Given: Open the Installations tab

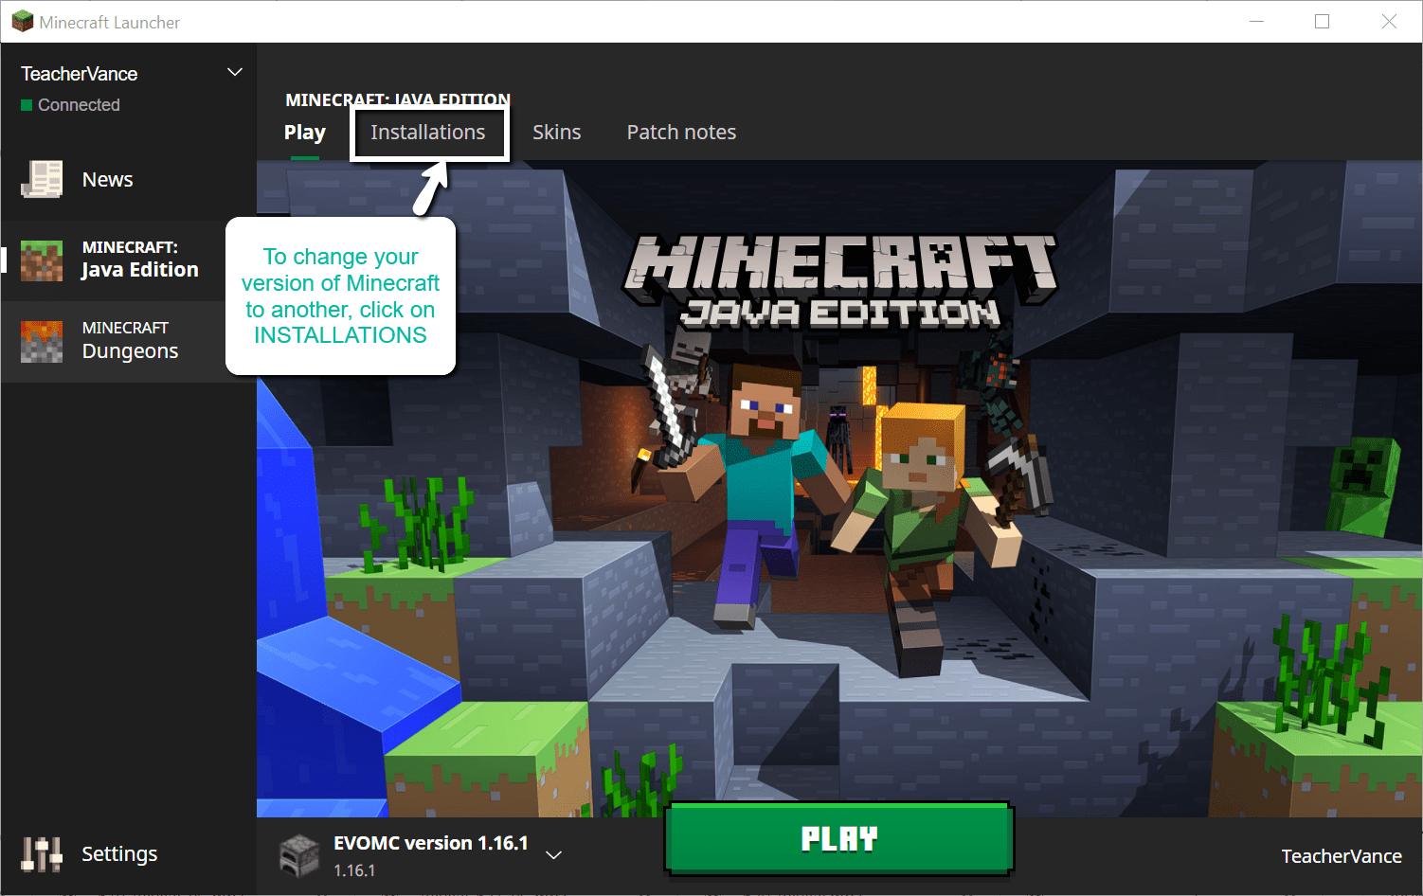Looking at the screenshot, I should (x=428, y=133).
